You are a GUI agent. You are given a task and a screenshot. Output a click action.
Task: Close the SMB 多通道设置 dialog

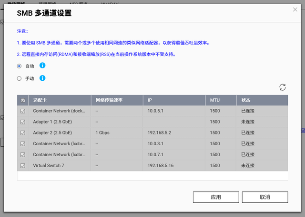click(x=295, y=9)
